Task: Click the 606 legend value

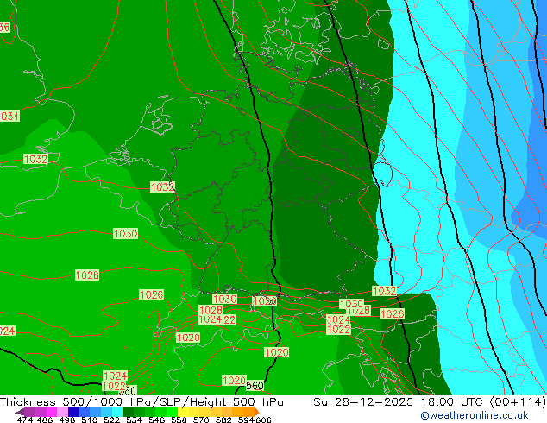Action: [263, 420]
